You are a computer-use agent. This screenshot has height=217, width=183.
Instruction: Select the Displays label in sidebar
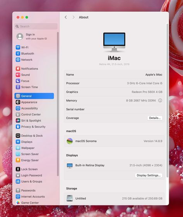coord(27,142)
